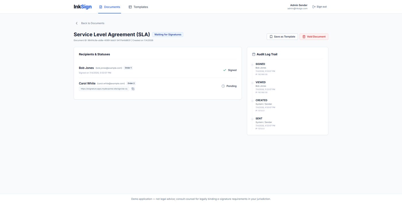Click the calendar icon in Audit Log Trail

click(254, 54)
